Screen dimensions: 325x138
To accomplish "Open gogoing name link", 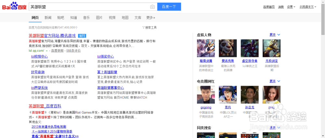I will pos(206,108).
